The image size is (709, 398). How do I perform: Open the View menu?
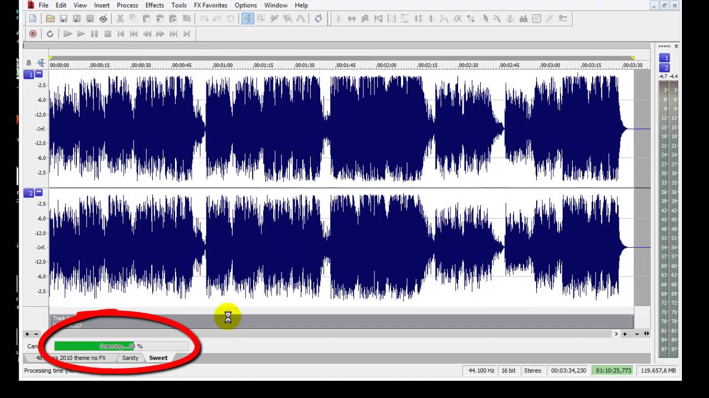pos(80,5)
